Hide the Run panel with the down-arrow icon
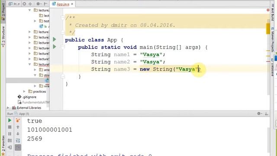Image resolution: width=277 pixels, height=156 pixels. pyautogui.click(x=266, y=114)
